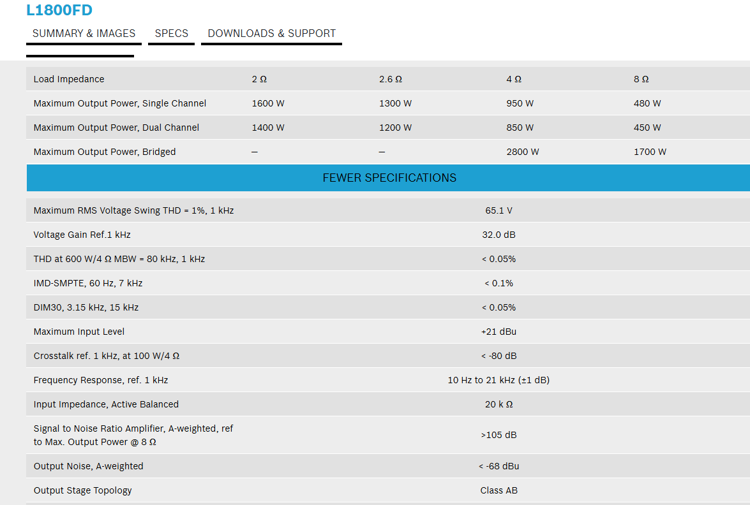The height and width of the screenshot is (505, 750).
Task: Select the 1200 W dual channel value
Action: click(395, 128)
